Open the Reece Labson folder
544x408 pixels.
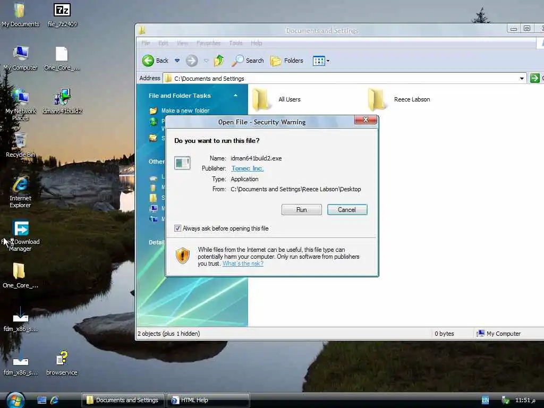point(399,99)
